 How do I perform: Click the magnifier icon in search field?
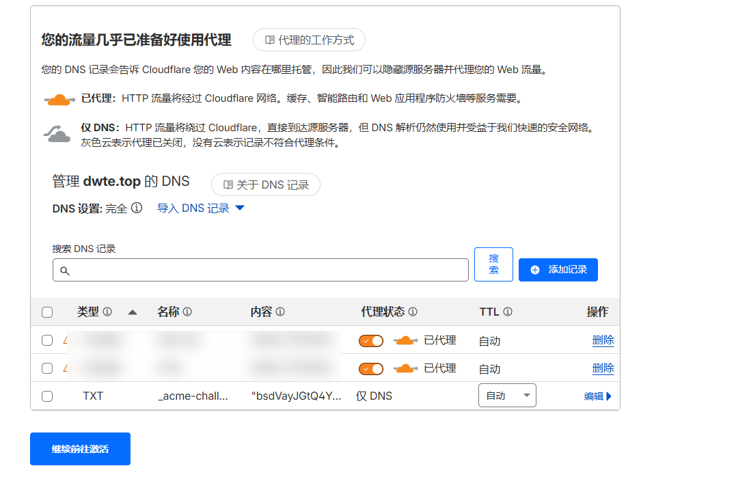pyautogui.click(x=65, y=271)
